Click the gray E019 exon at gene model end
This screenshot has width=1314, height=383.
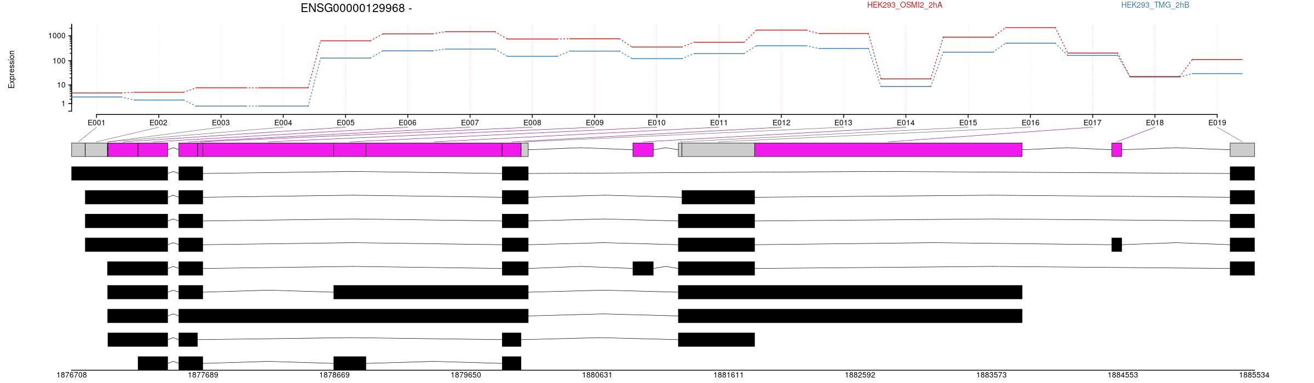(1242, 149)
